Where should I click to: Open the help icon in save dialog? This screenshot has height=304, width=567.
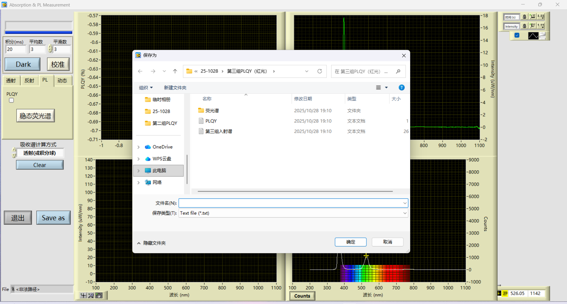pos(402,88)
